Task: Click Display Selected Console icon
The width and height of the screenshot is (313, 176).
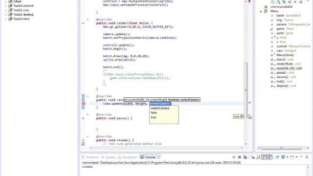Action: pyautogui.click(x=283, y=157)
